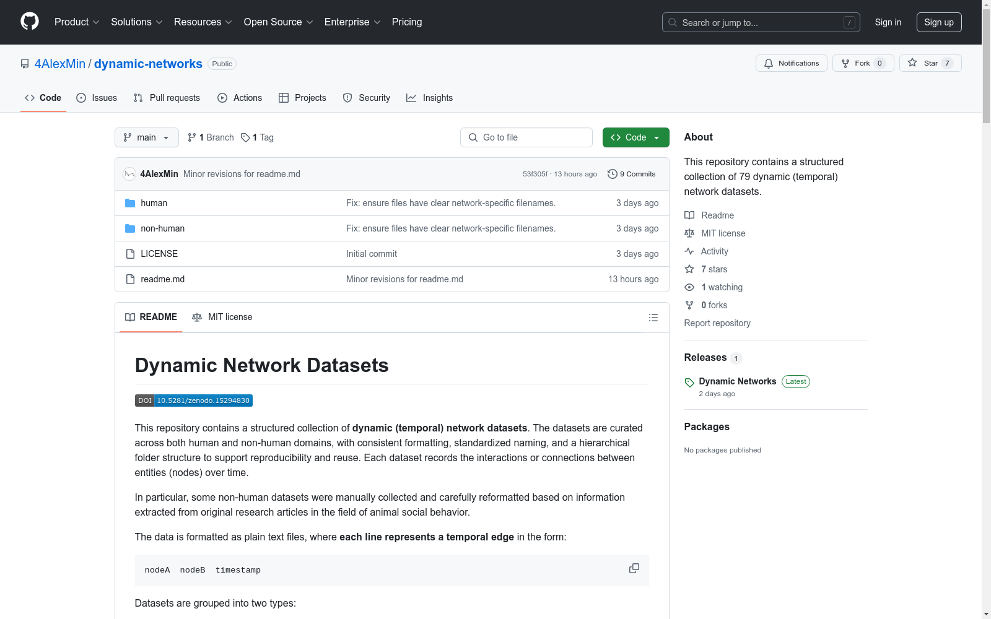Switch to the Projects tab
Image resolution: width=991 pixels, height=619 pixels.
[302, 98]
